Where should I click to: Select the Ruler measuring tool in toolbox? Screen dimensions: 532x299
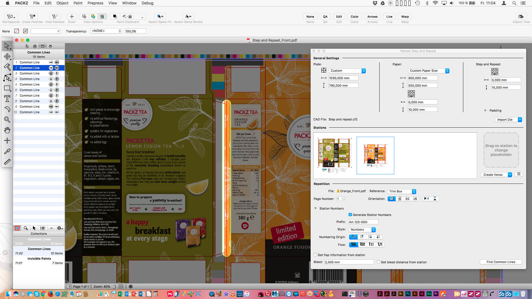tap(7, 162)
